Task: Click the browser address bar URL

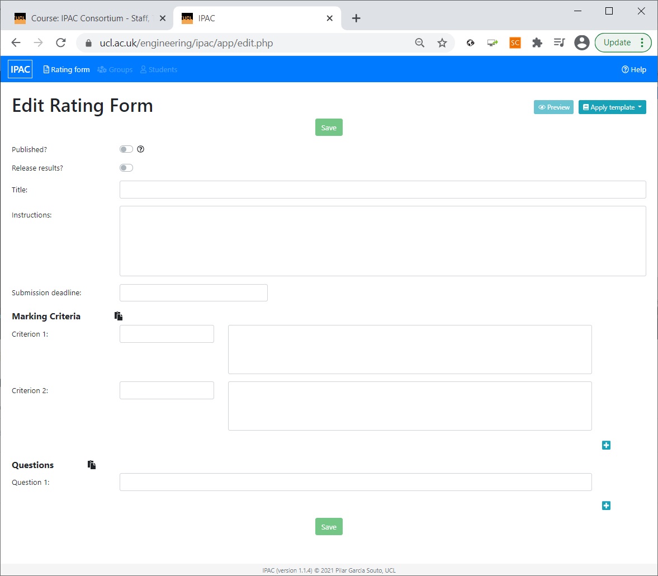Action: (x=186, y=43)
